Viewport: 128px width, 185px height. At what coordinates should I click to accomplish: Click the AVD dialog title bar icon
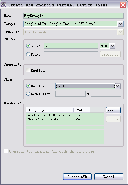coord(4,5)
